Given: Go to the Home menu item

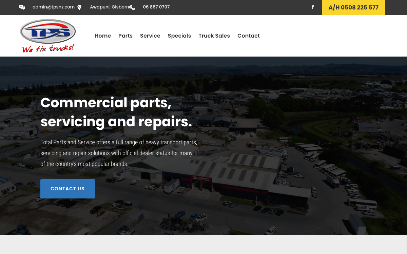Looking at the screenshot, I should (103, 36).
